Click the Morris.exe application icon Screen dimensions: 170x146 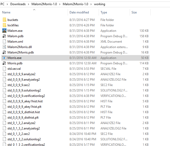tap(4, 58)
